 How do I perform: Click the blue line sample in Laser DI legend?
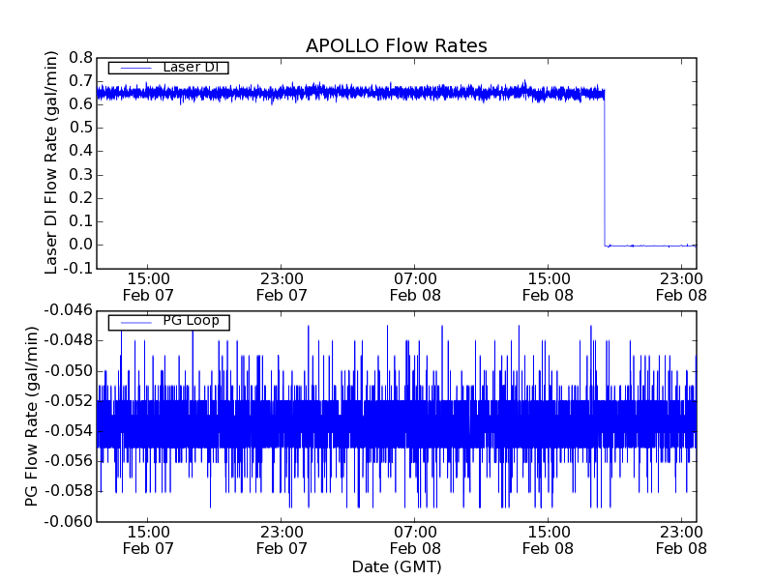[x=136, y=68]
